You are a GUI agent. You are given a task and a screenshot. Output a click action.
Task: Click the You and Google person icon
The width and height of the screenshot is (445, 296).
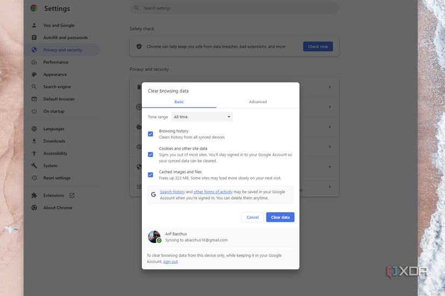[34, 25]
